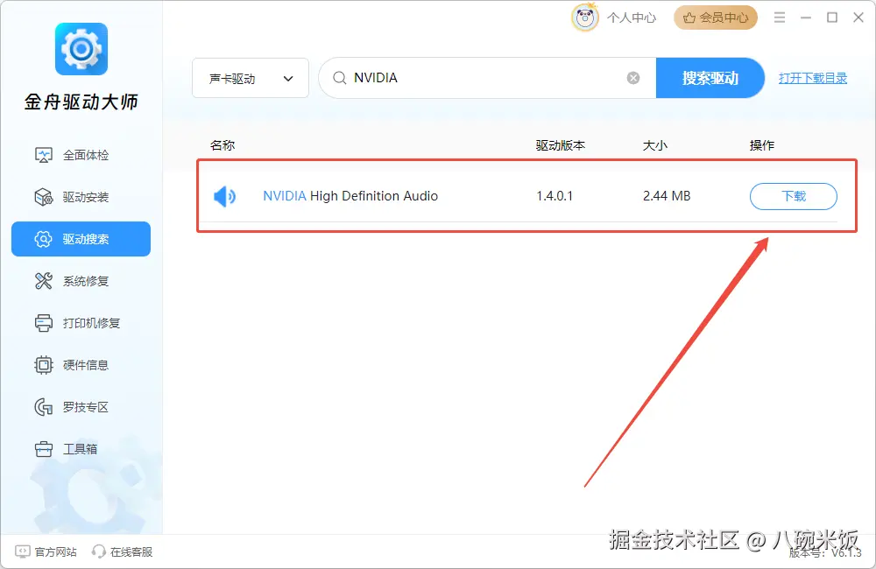The height and width of the screenshot is (569, 876).
Task: Expand the 声卡驱动 category dropdown
Action: tap(251, 78)
